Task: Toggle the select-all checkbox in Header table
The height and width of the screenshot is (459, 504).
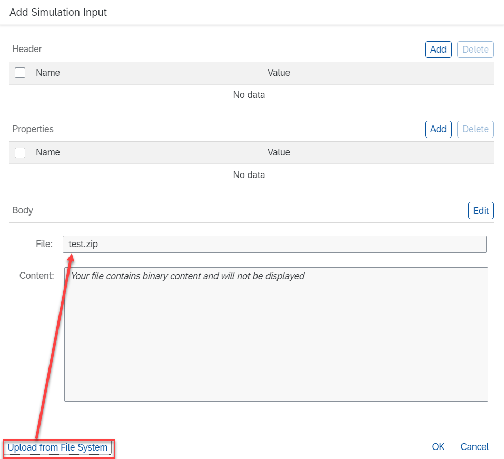Action: pyautogui.click(x=19, y=73)
